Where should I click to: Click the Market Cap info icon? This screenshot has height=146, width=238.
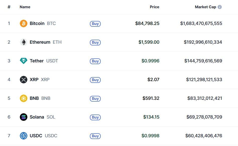[x=220, y=7]
